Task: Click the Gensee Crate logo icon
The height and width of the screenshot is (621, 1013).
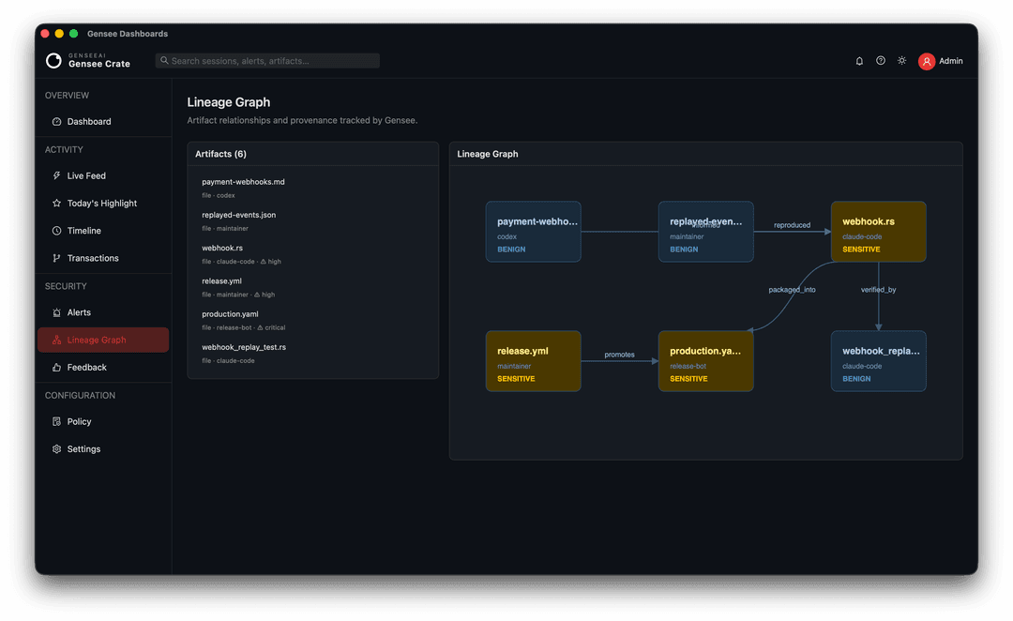Action: [53, 61]
